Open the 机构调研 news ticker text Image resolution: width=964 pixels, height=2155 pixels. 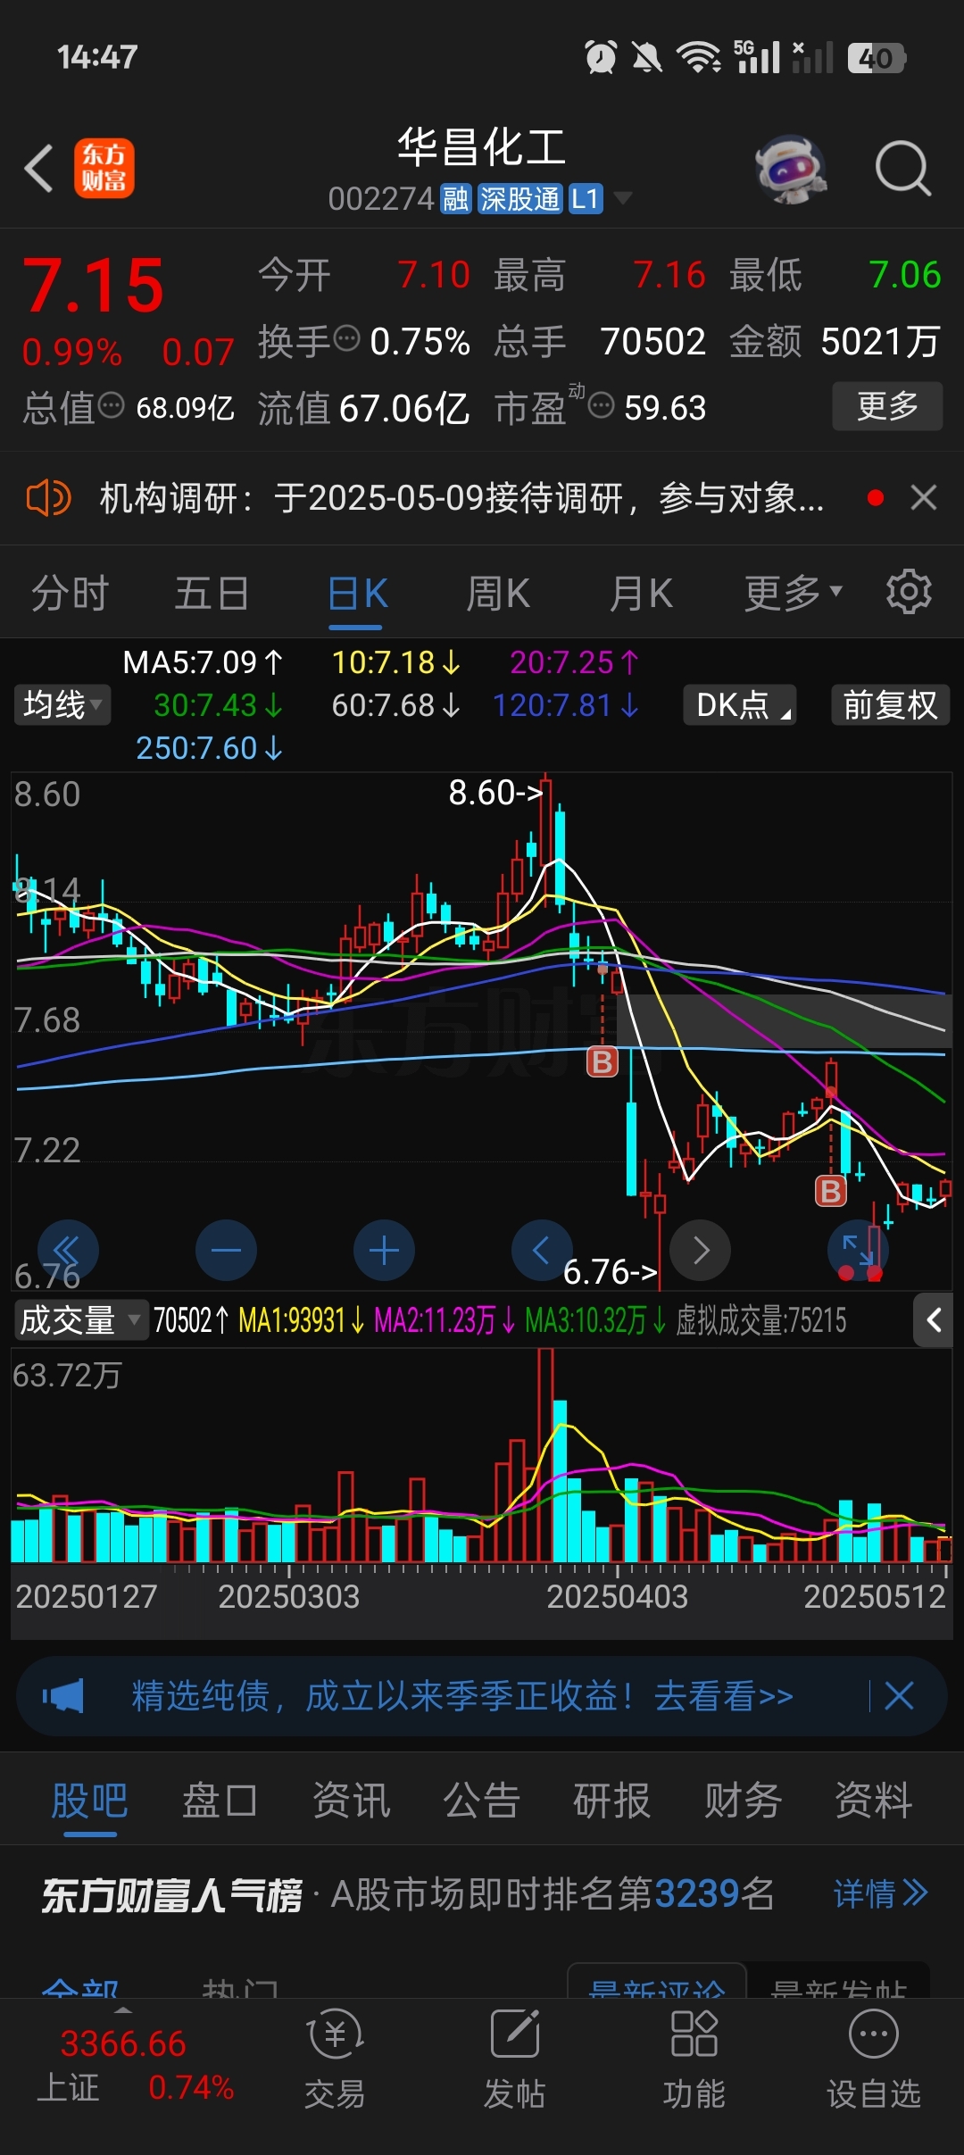pos(461,498)
